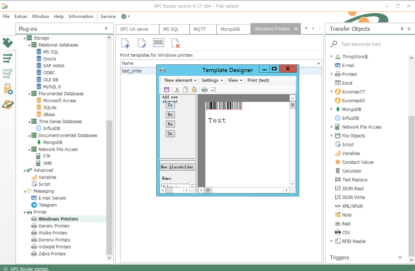Screen dimensions: 415x271
Task: Click the cut scissors icon
Action: [x=177, y=90]
